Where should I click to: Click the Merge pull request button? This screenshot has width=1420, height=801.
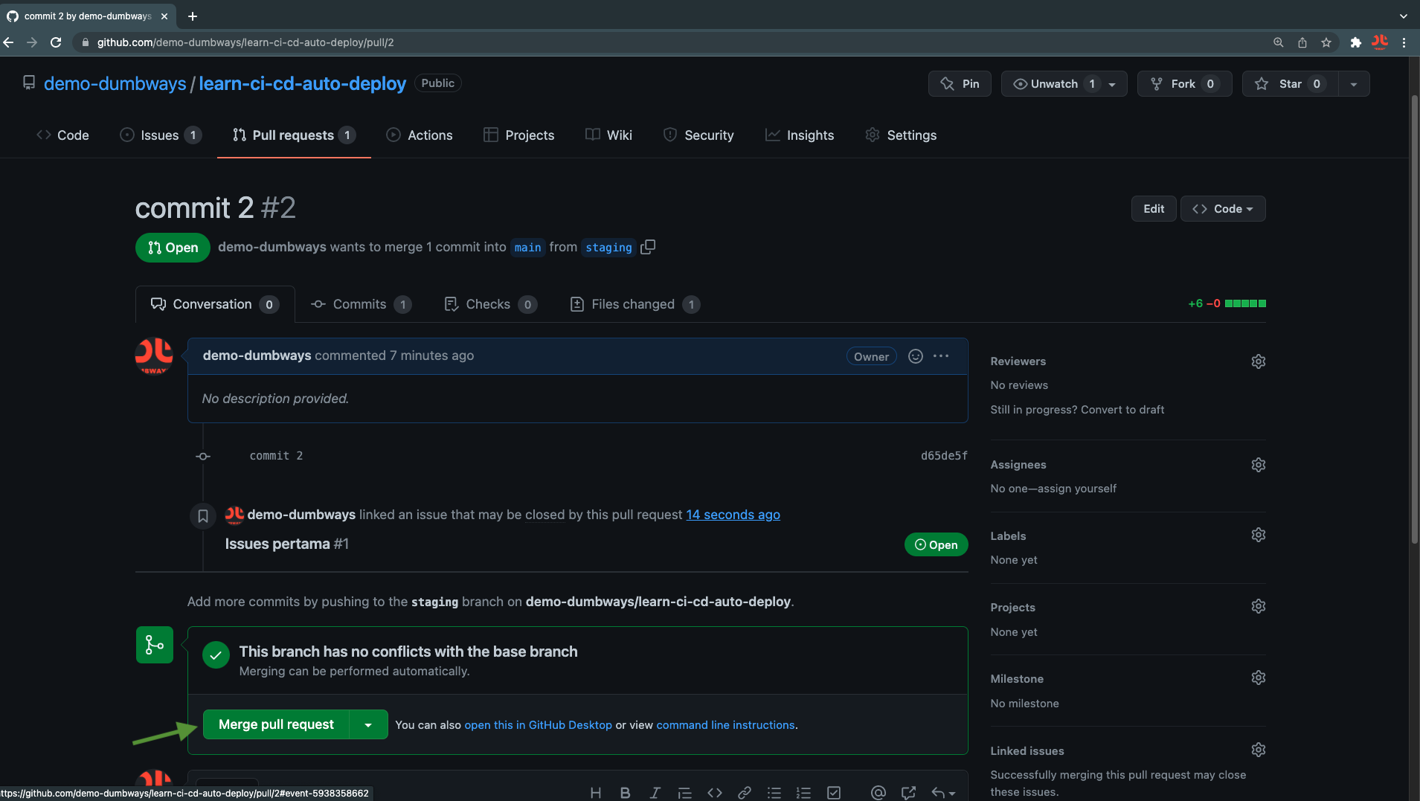276,725
